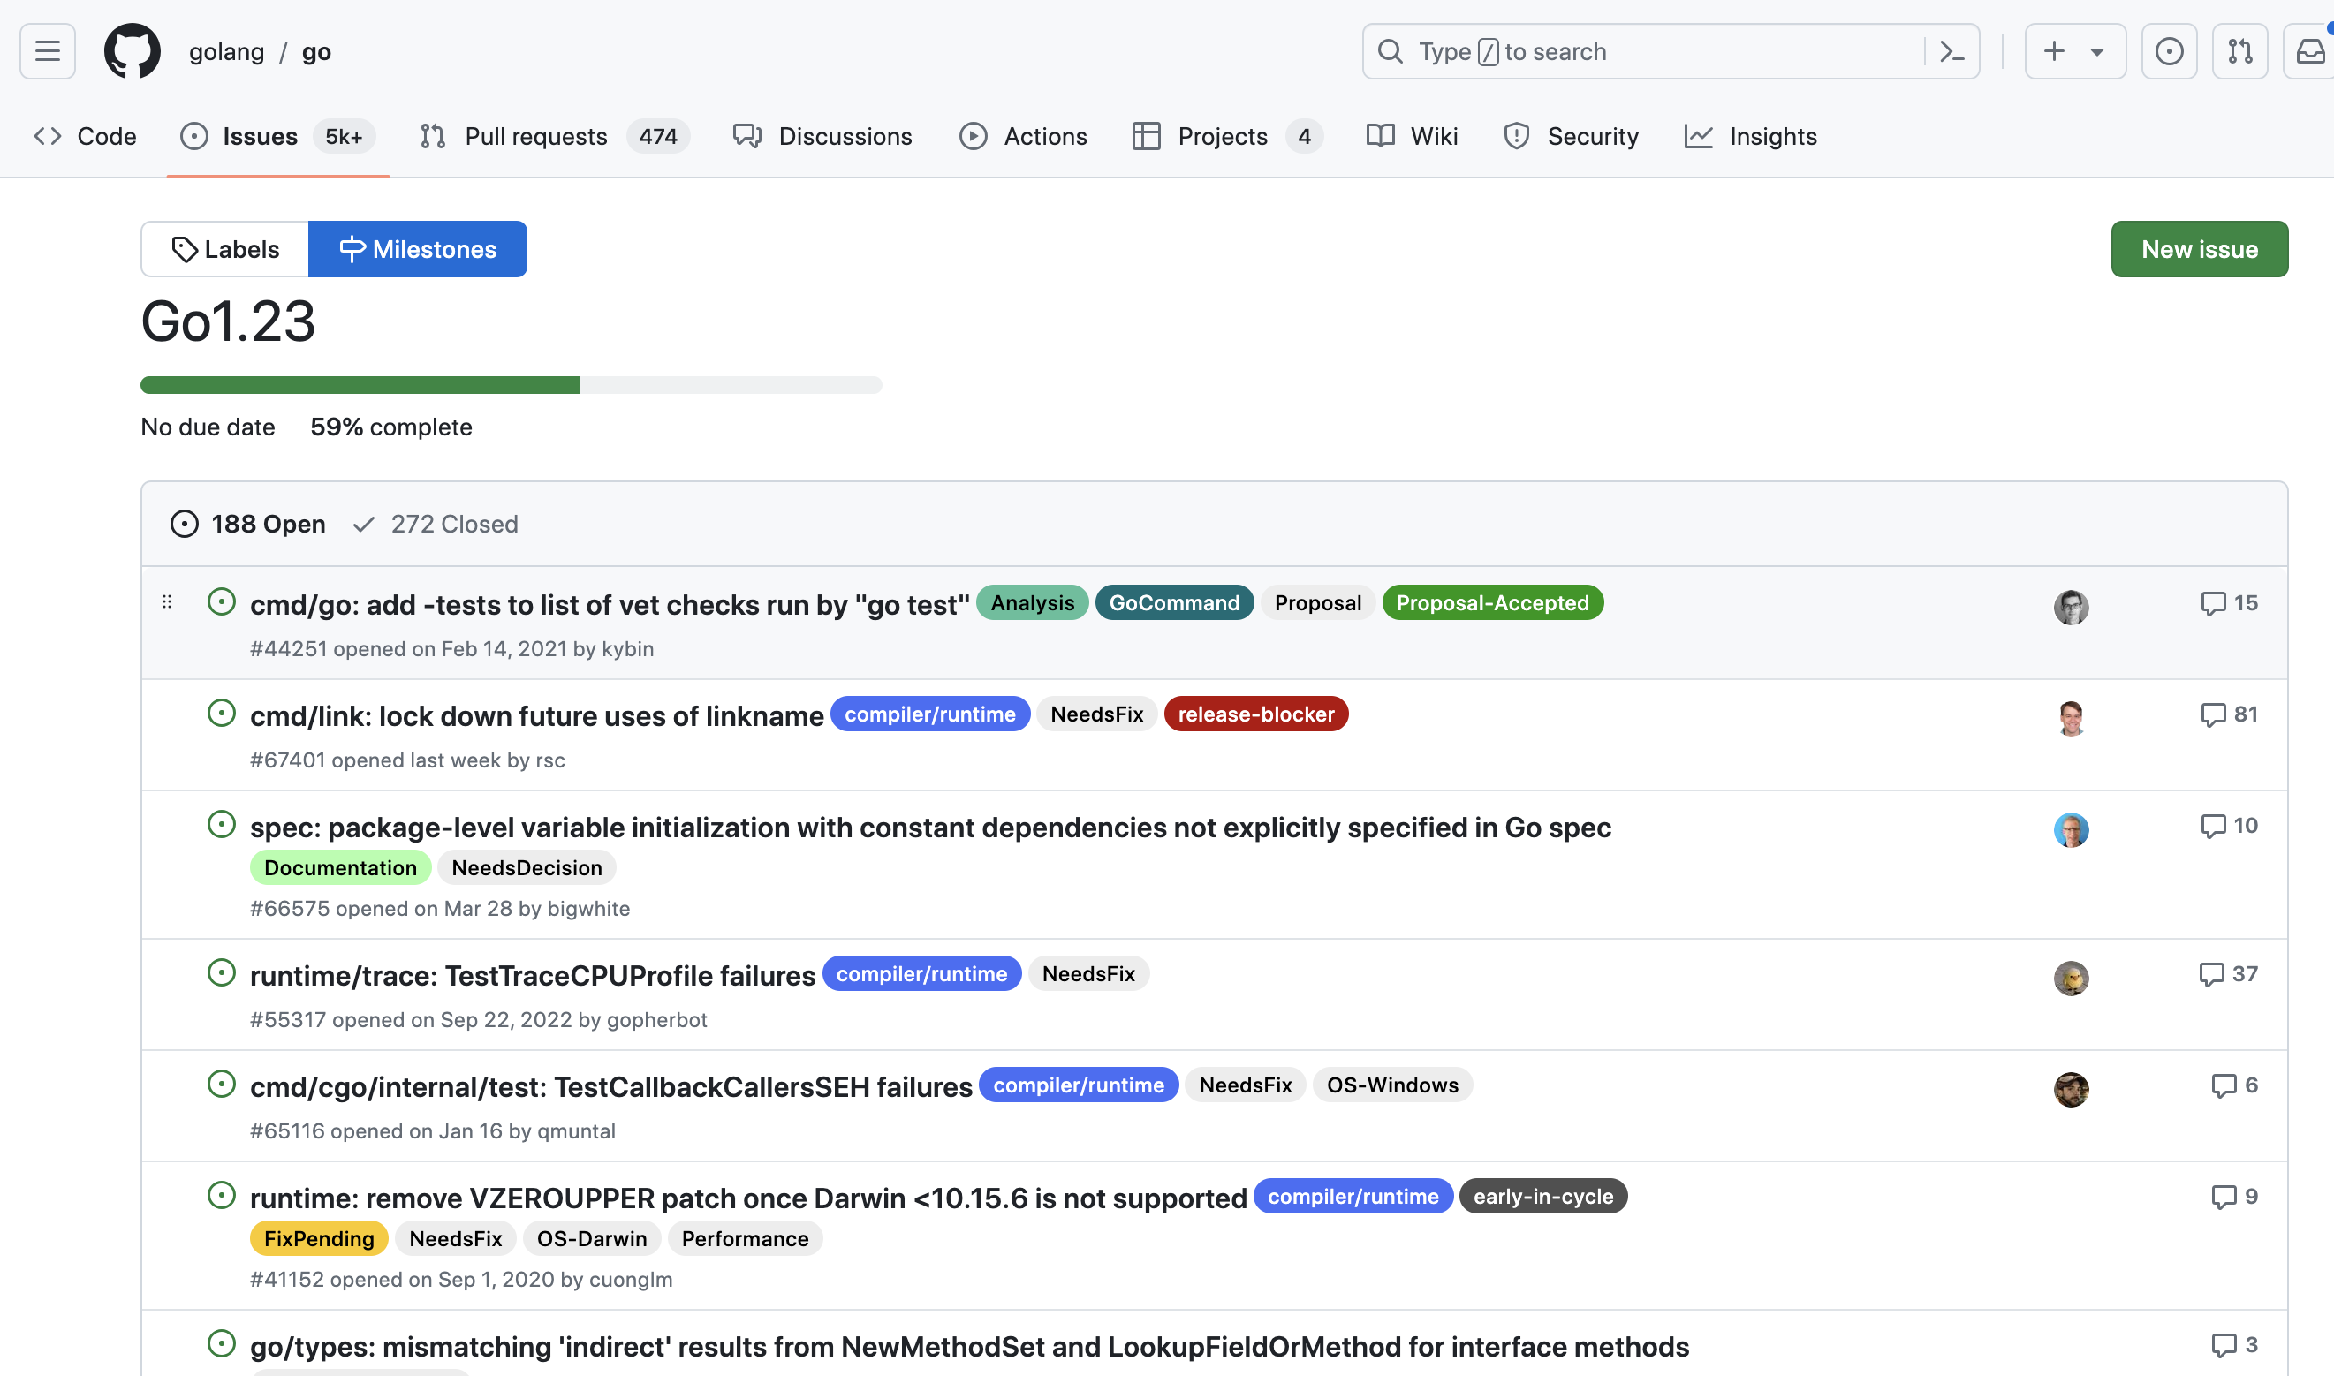Open the pull requests shortcut icon in header

click(x=2239, y=52)
